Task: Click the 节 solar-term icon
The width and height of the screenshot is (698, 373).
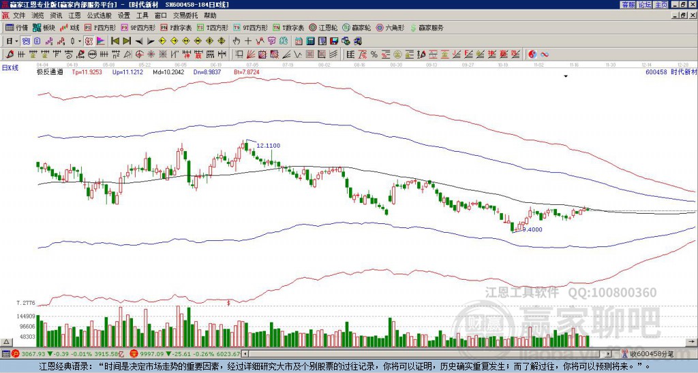Action: (x=271, y=42)
